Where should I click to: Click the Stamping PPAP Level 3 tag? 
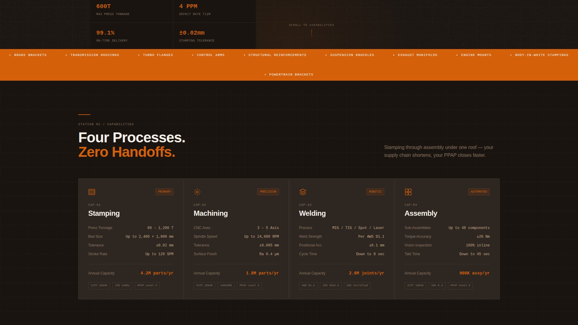147,286
